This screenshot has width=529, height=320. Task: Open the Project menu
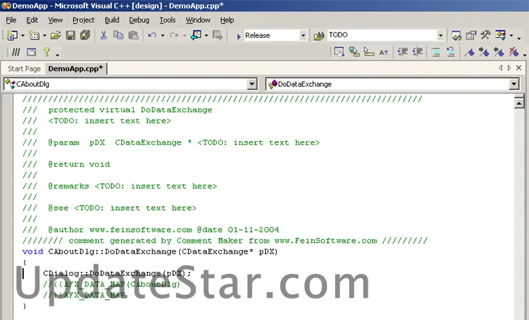[x=83, y=20]
